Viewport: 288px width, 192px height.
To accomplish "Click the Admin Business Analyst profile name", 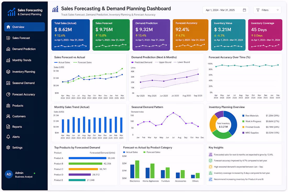I will (x=24, y=175).
